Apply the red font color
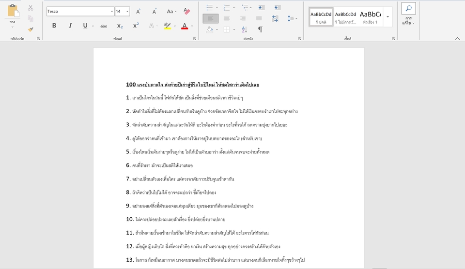 [185, 26]
